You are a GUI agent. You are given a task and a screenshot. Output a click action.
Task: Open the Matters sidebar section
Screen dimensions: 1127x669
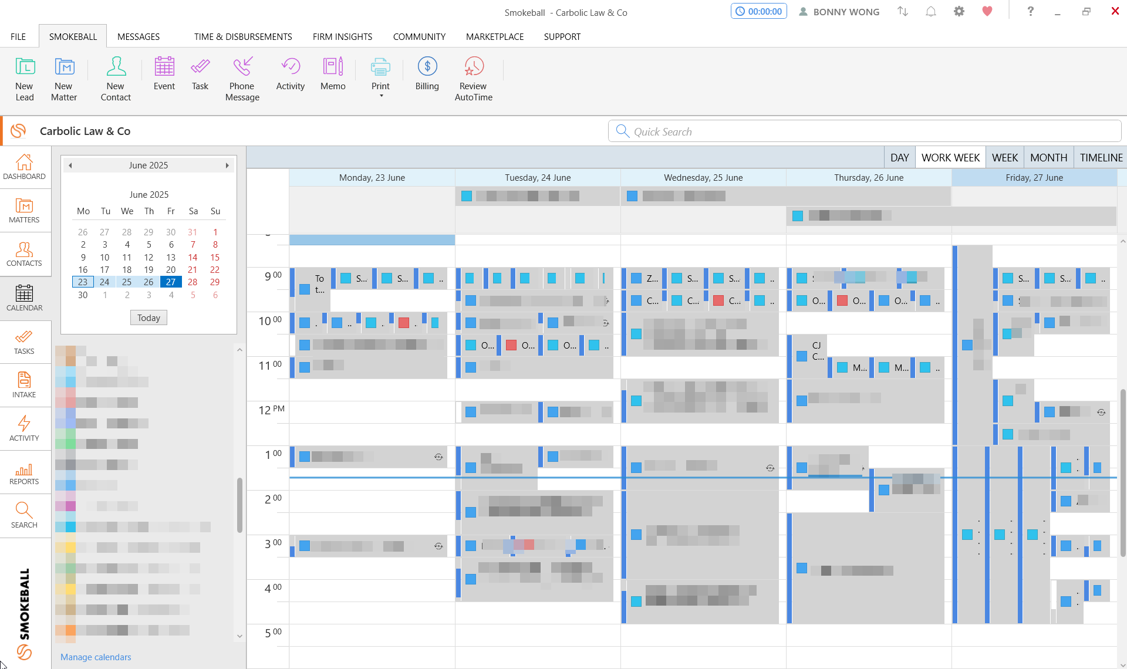24,211
